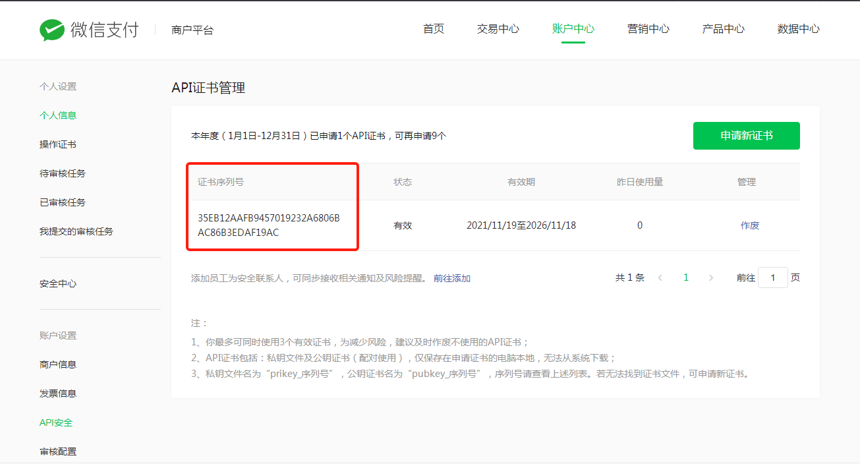Open the 营销中心 navigation tab
The width and height of the screenshot is (860, 464).
(x=648, y=29)
